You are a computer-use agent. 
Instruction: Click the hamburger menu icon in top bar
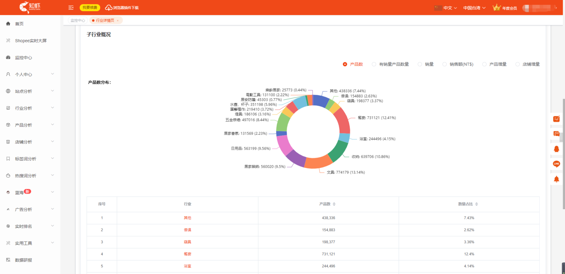click(x=70, y=7)
